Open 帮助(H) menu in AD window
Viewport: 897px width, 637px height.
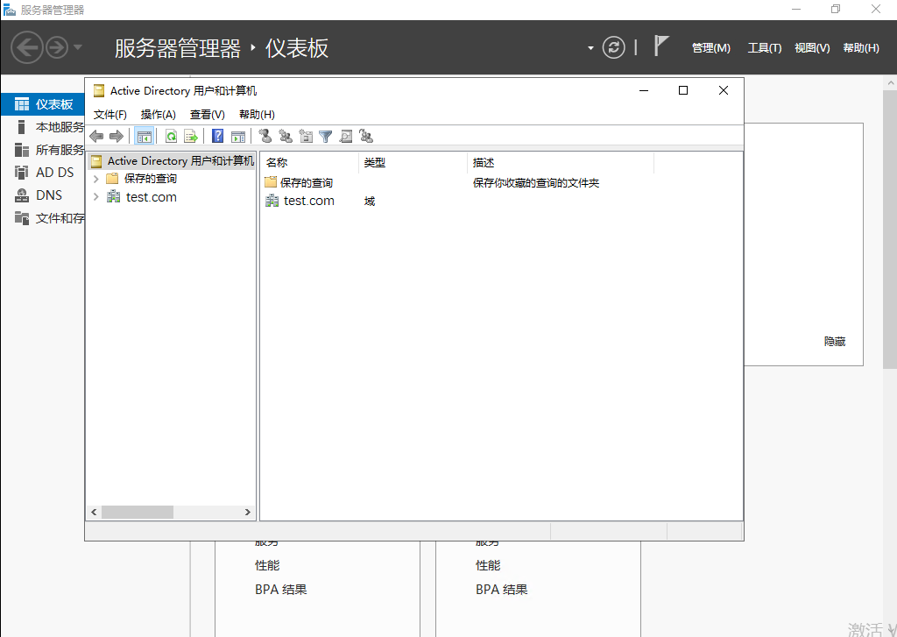click(x=257, y=115)
